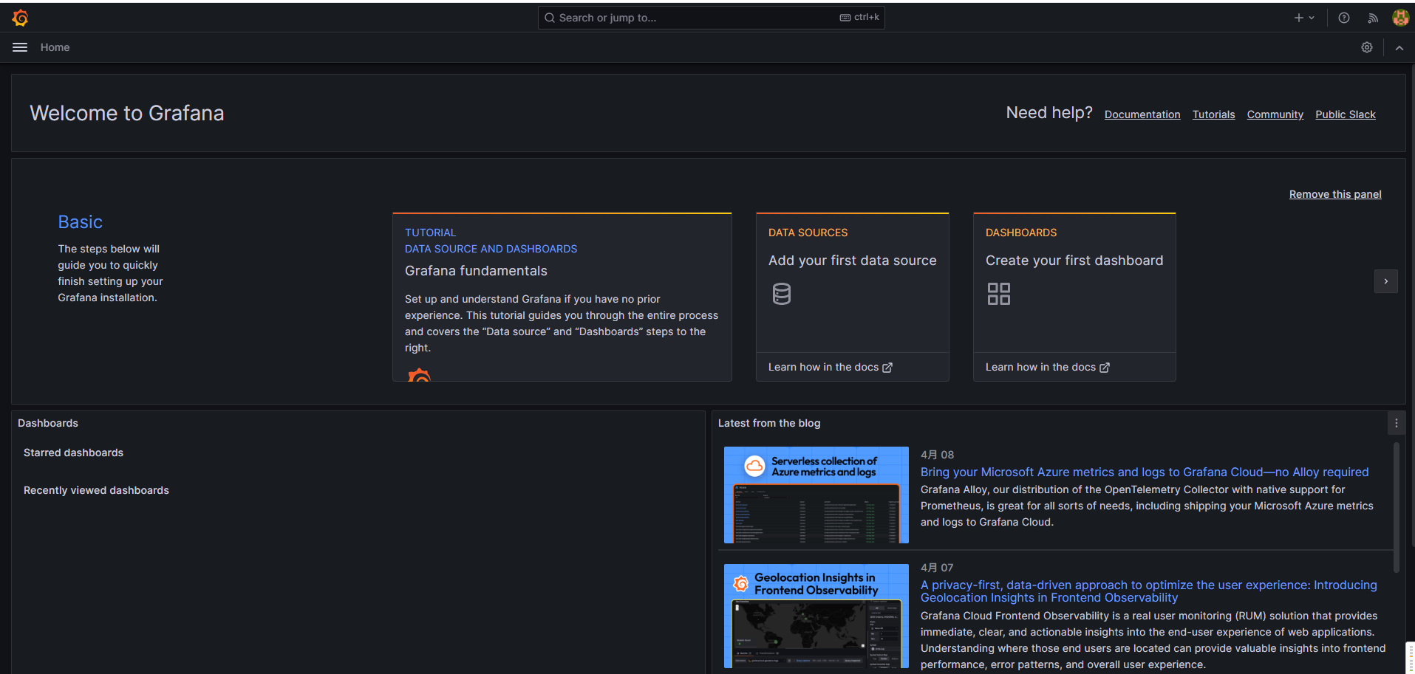Image resolution: width=1415 pixels, height=674 pixels.
Task: Click the Starred dashboards heading
Action: coord(73,453)
